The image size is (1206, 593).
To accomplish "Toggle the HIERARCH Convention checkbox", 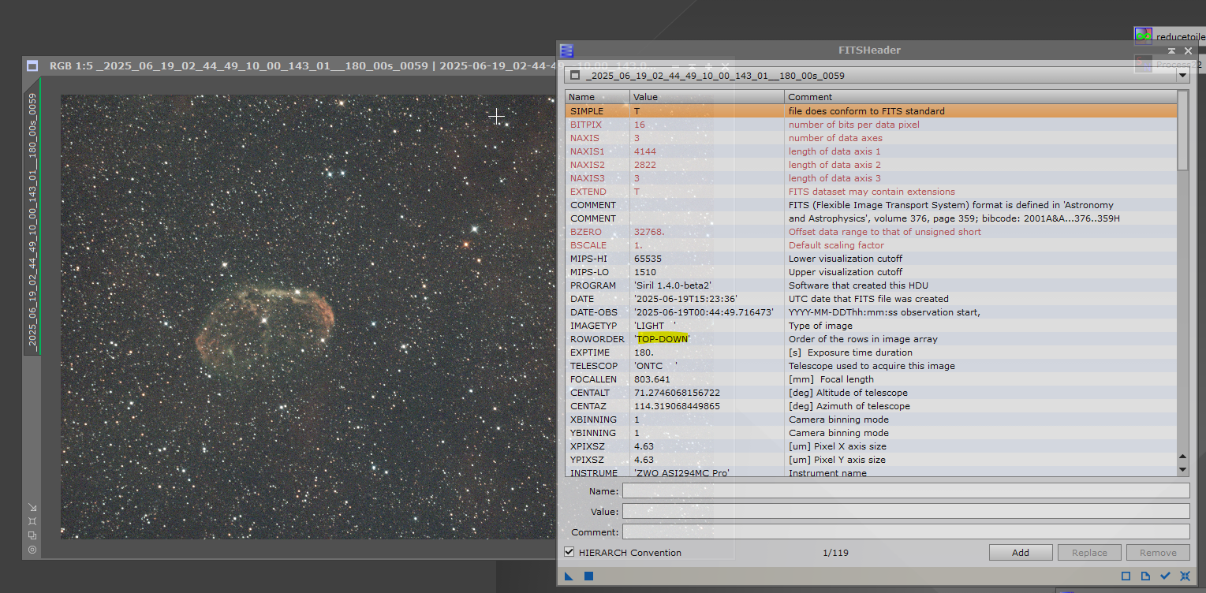I will coord(569,552).
